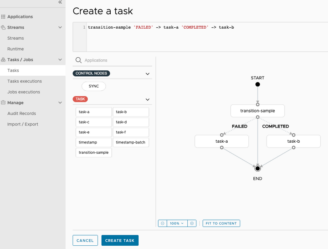Collapse the TASK palette section
The image size is (328, 249).
pyautogui.click(x=147, y=99)
